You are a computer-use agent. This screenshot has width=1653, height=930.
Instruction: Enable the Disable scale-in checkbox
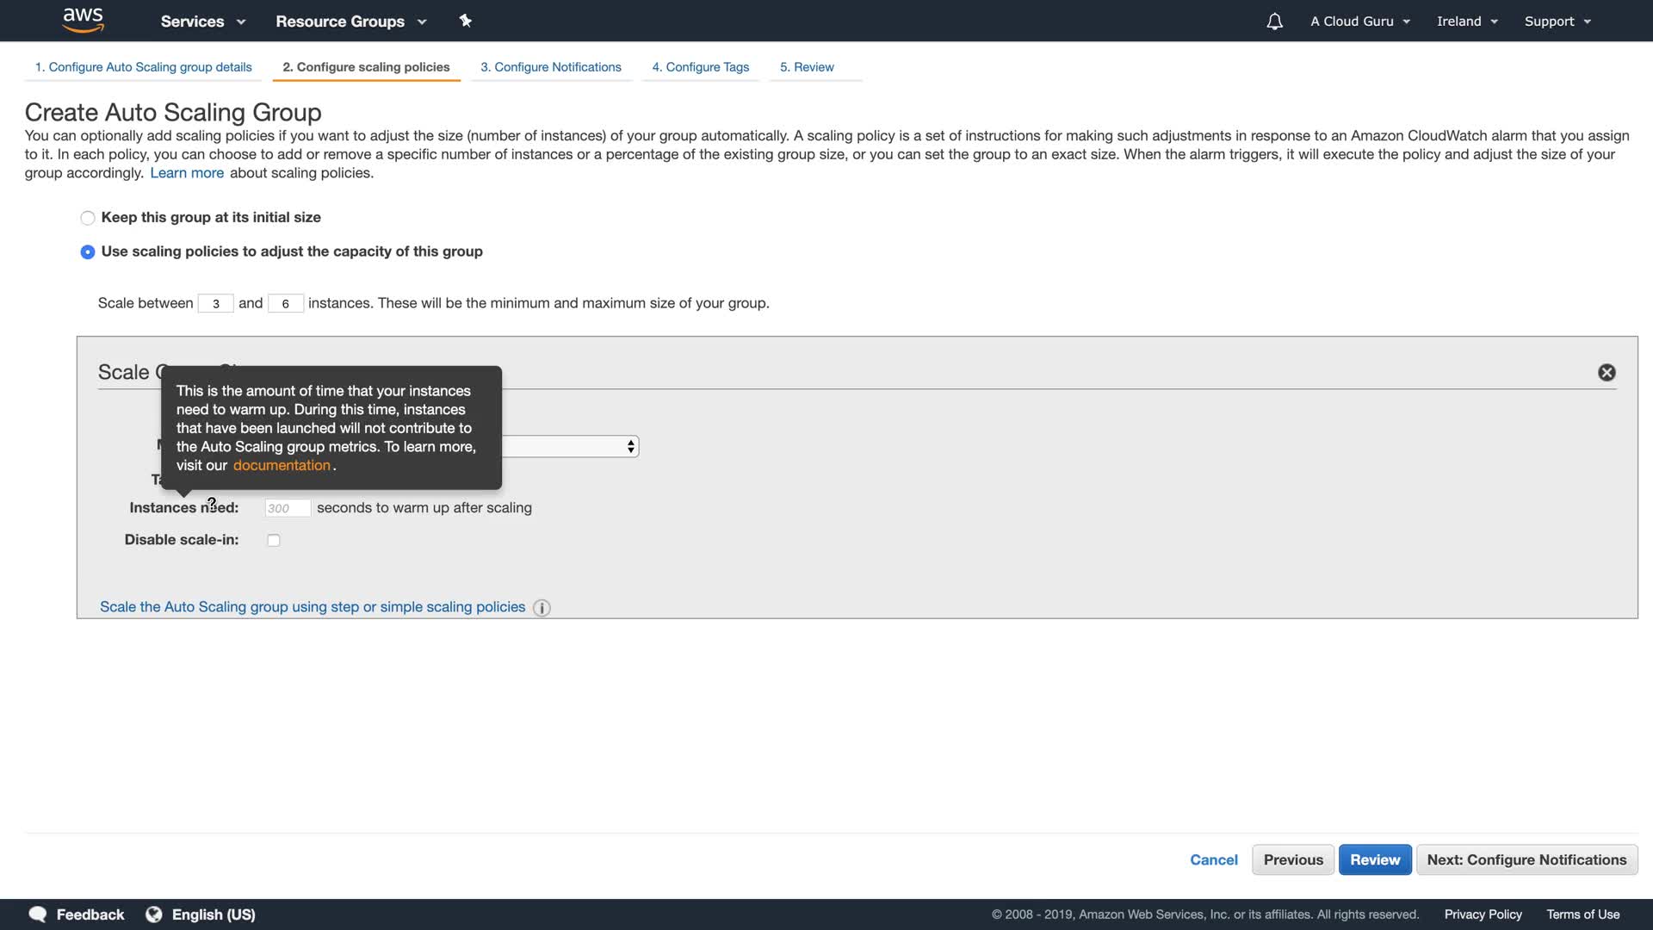point(274,541)
